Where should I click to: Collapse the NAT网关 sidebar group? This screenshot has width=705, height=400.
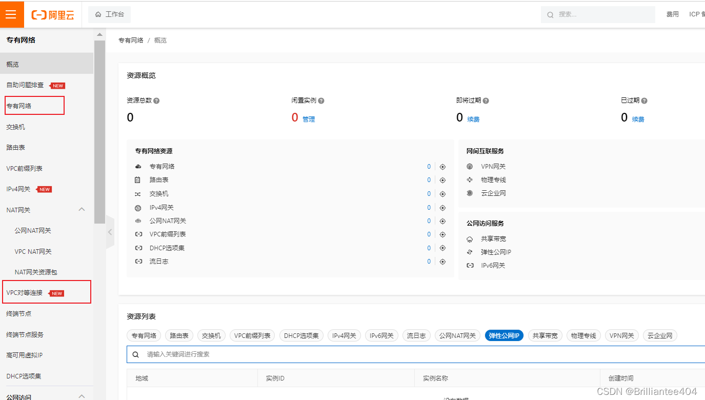click(x=82, y=210)
